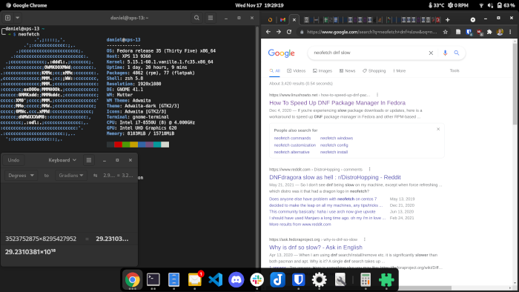Viewport: 519px width, 292px height.
Task: Start voice search with the microphone icon
Action: (445, 53)
